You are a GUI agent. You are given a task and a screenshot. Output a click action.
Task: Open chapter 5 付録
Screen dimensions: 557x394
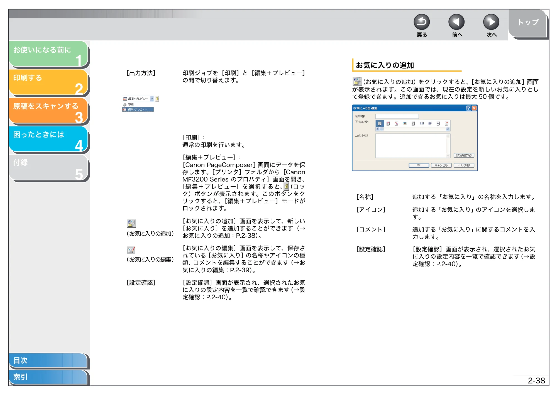(x=48, y=167)
